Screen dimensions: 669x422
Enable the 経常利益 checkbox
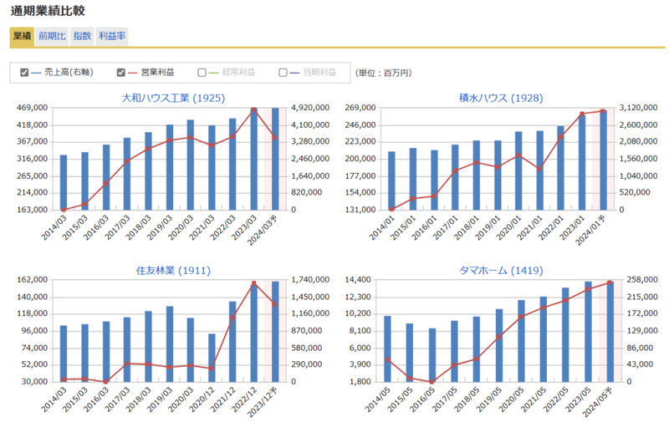click(x=202, y=73)
